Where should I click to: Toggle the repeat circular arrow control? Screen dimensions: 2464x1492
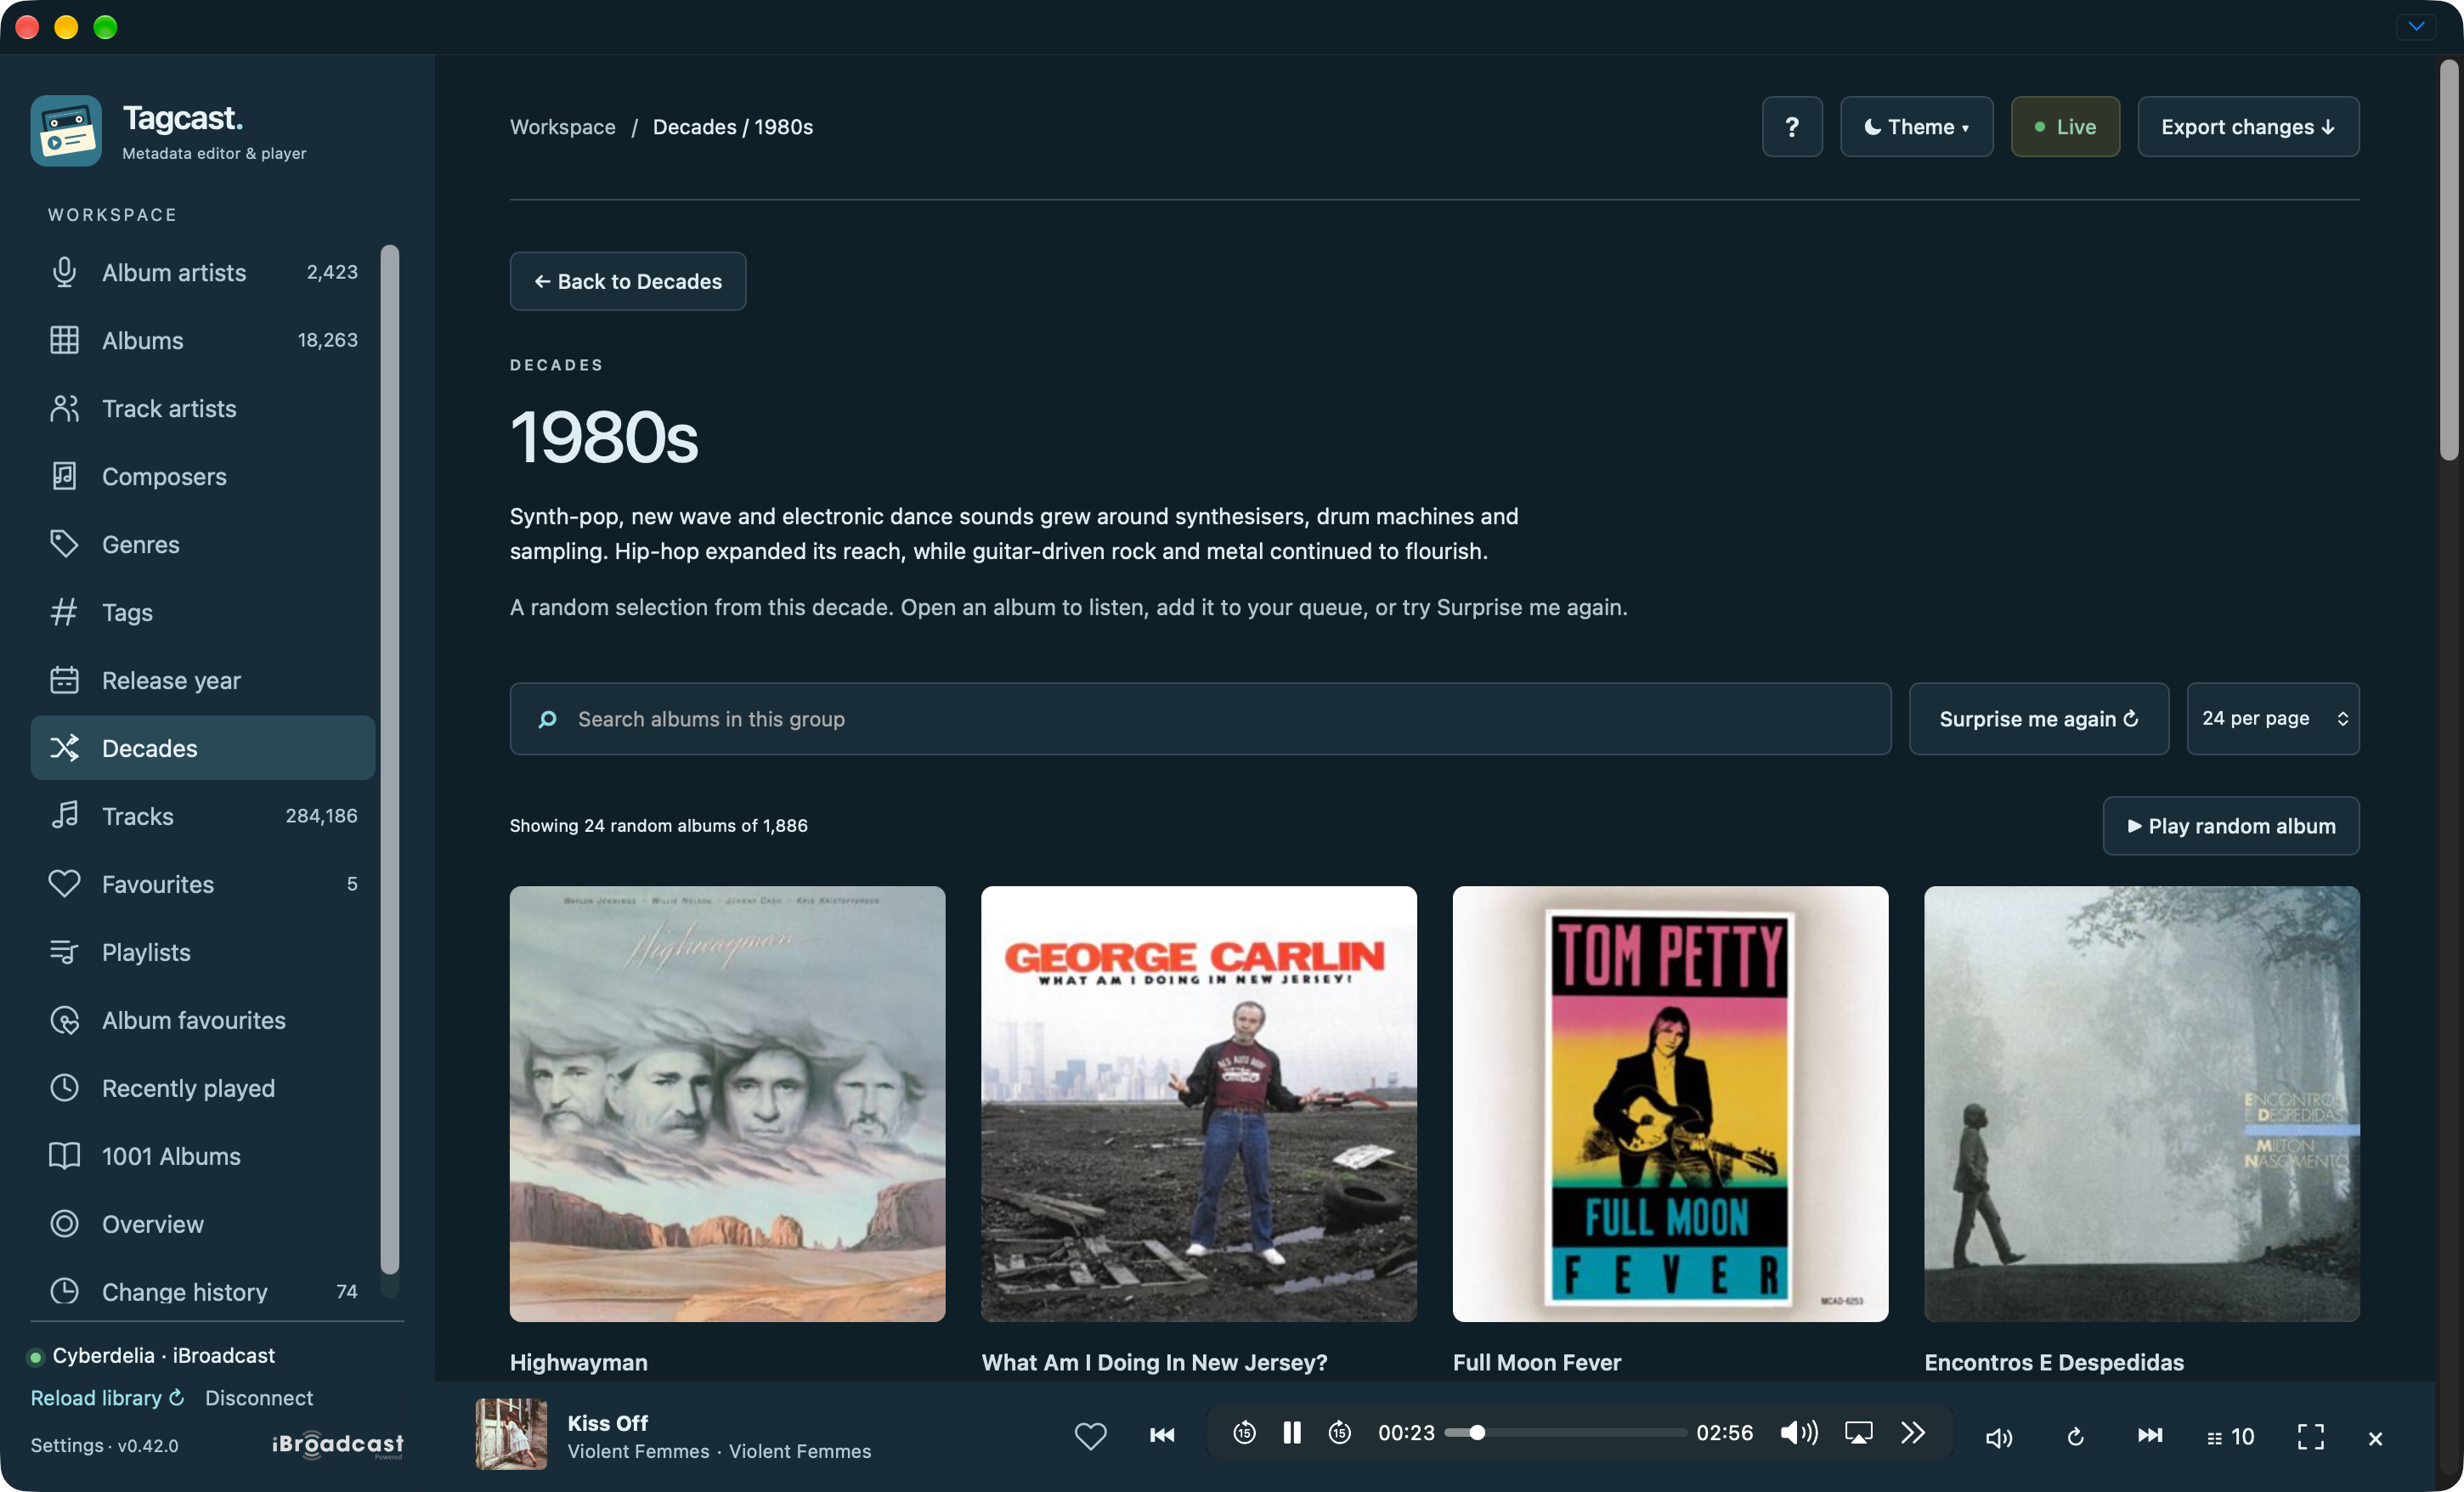point(2075,1437)
